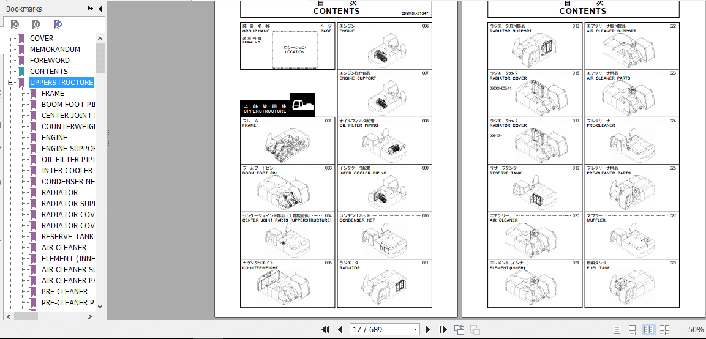Click the teal bookmark icon beside CONTENTS
This screenshot has width=706, height=339.
coord(21,71)
